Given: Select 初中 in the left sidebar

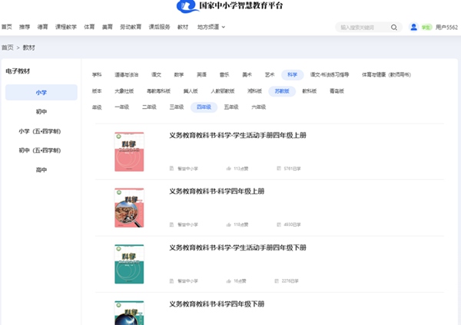Looking at the screenshot, I should [41, 112].
